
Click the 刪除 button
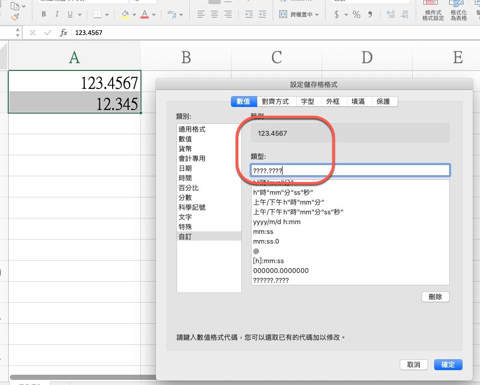click(435, 297)
